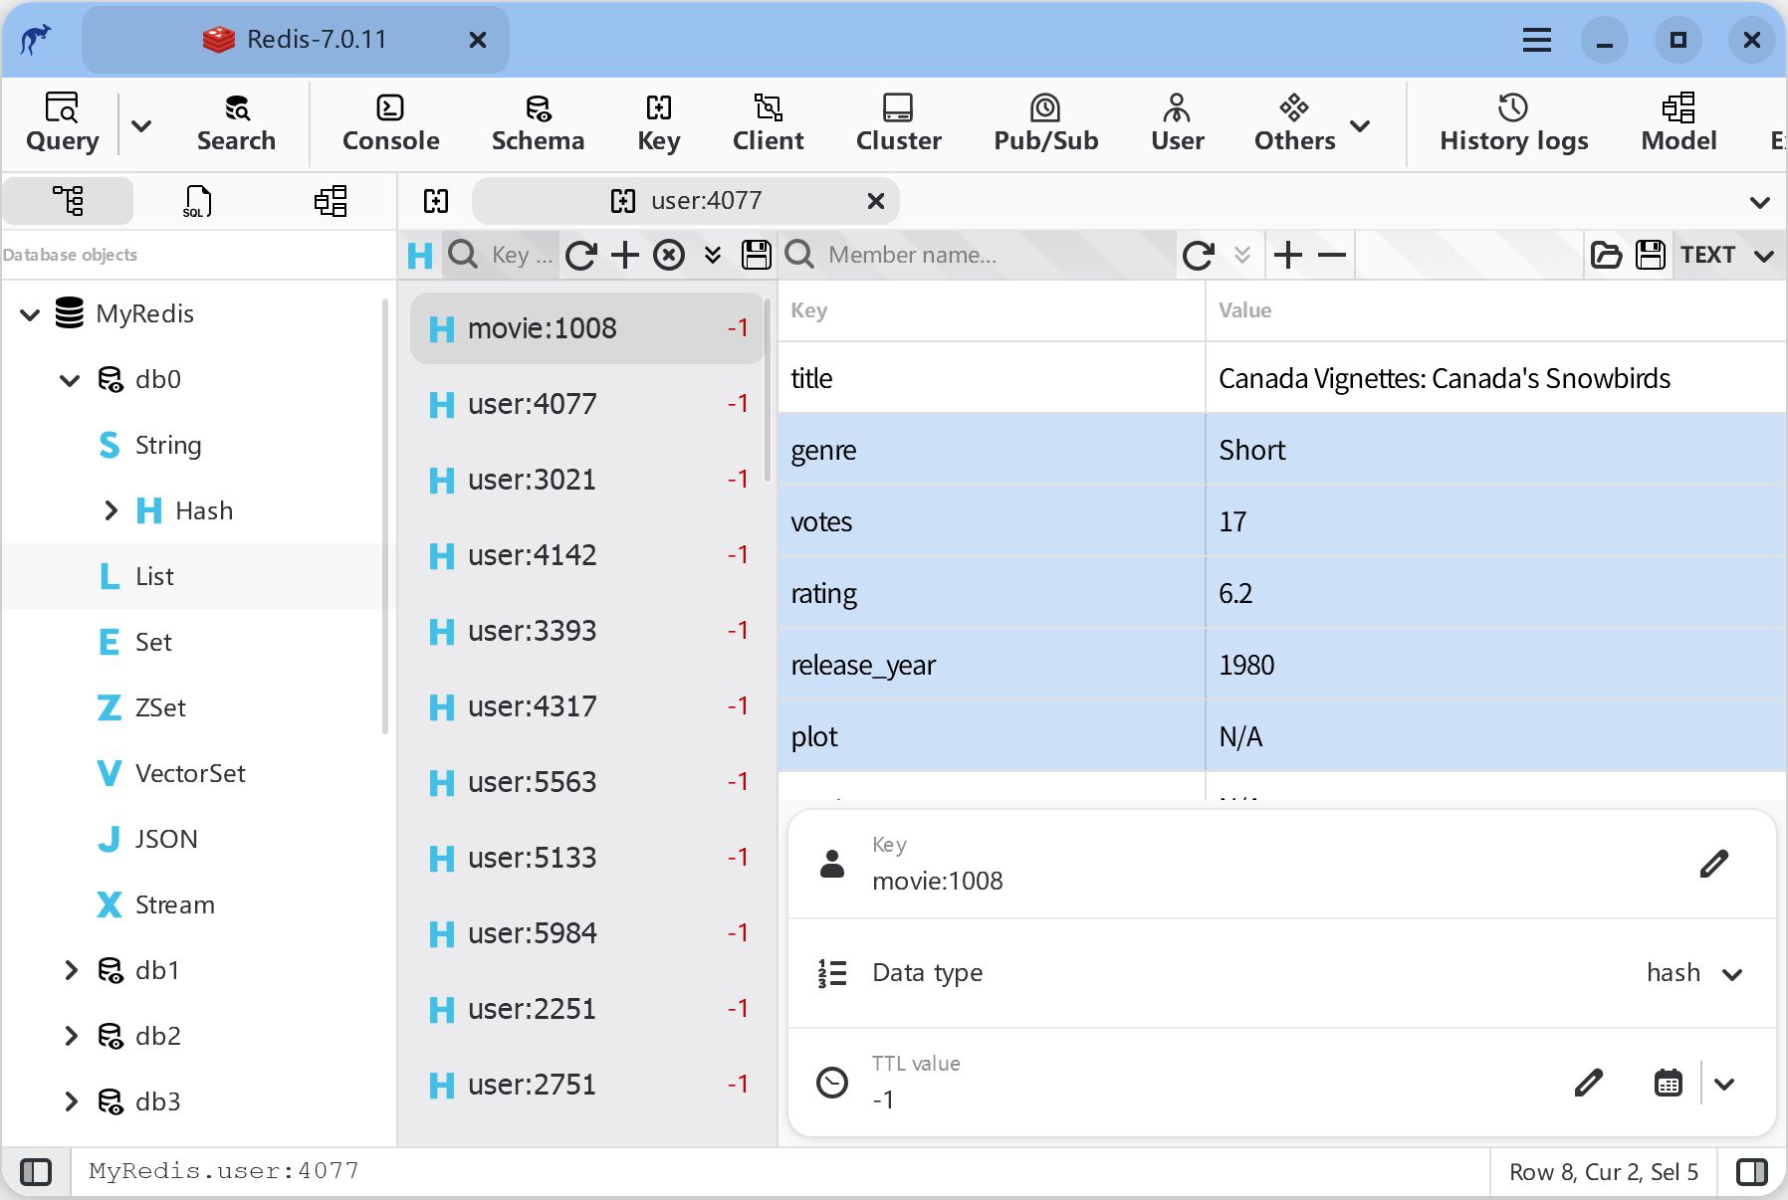Screen dimensions: 1788x1200
Task: Select the ZSet type in tree
Action: click(x=159, y=707)
